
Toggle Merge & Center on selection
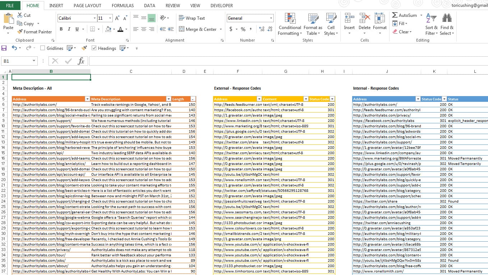coord(198,29)
